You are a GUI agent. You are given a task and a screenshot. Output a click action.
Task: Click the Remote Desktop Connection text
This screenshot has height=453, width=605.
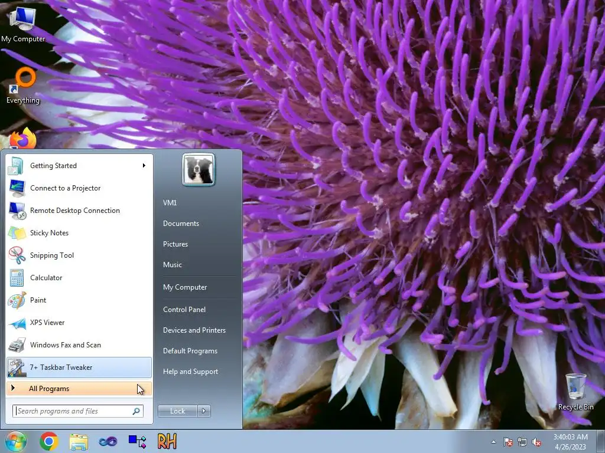tap(75, 211)
